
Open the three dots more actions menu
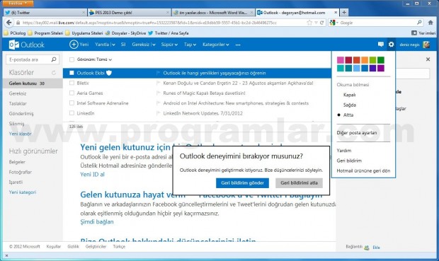pos(238,45)
